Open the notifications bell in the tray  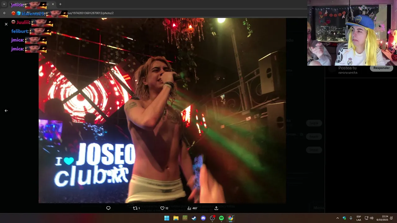coord(391,218)
